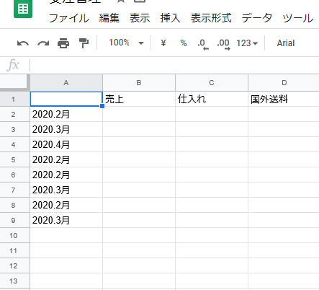
Task: Select column B header
Action: coord(139,83)
